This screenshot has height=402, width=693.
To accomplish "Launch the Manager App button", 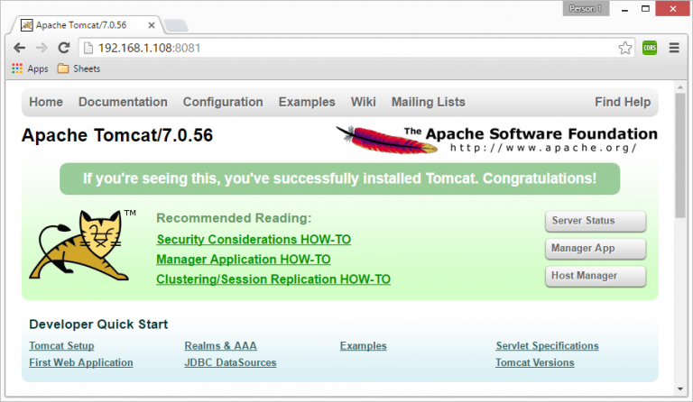I will [x=596, y=249].
